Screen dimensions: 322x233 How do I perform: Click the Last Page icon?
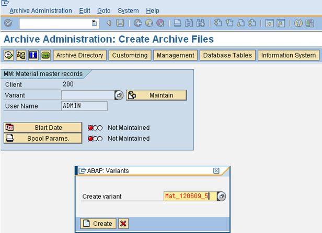coord(252,23)
